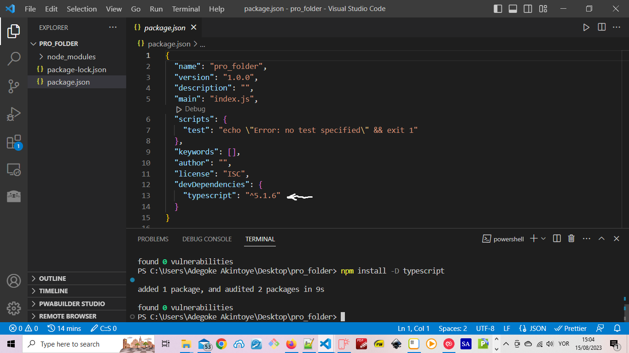This screenshot has height=353, width=629.
Task: Open Remote Explorer in activity bar
Action: pos(14,170)
